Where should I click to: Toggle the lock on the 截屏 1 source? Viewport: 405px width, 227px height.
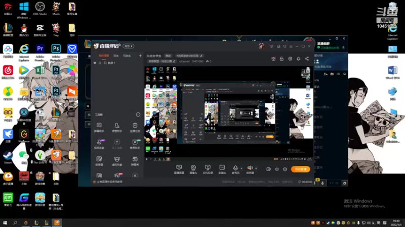(x=100, y=63)
